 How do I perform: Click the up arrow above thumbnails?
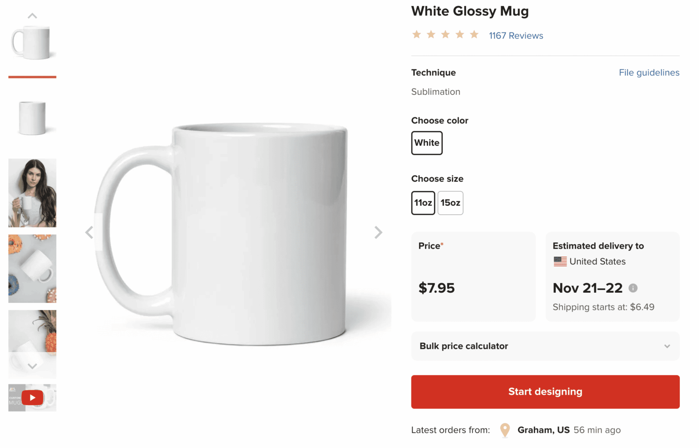pyautogui.click(x=32, y=15)
